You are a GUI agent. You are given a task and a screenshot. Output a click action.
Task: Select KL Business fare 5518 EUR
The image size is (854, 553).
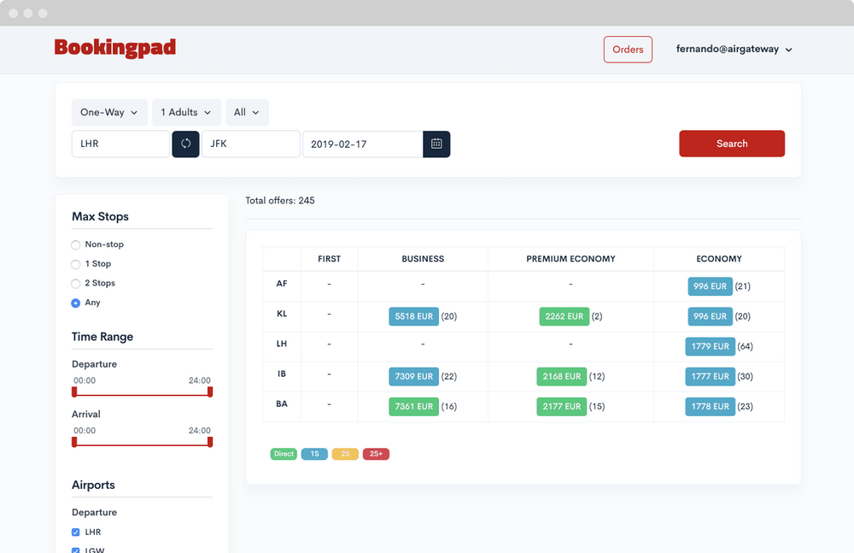coord(413,315)
